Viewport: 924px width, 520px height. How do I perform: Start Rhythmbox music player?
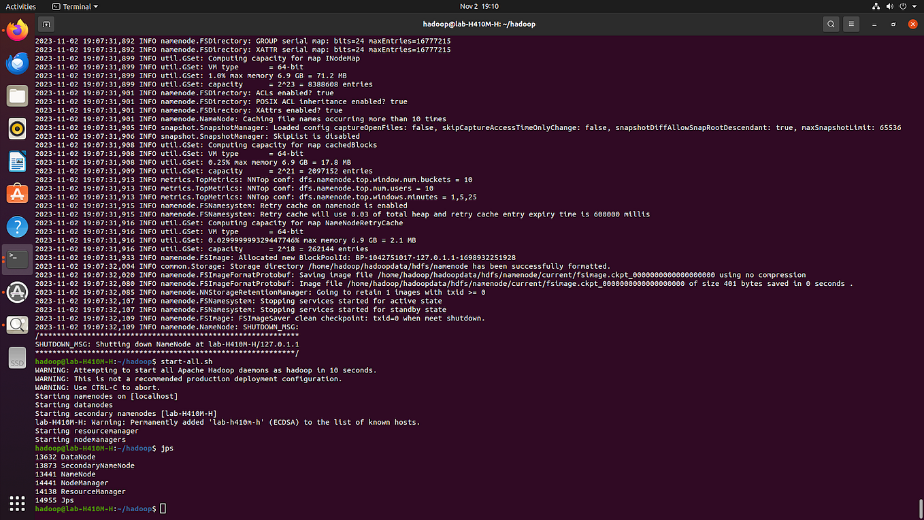16,128
